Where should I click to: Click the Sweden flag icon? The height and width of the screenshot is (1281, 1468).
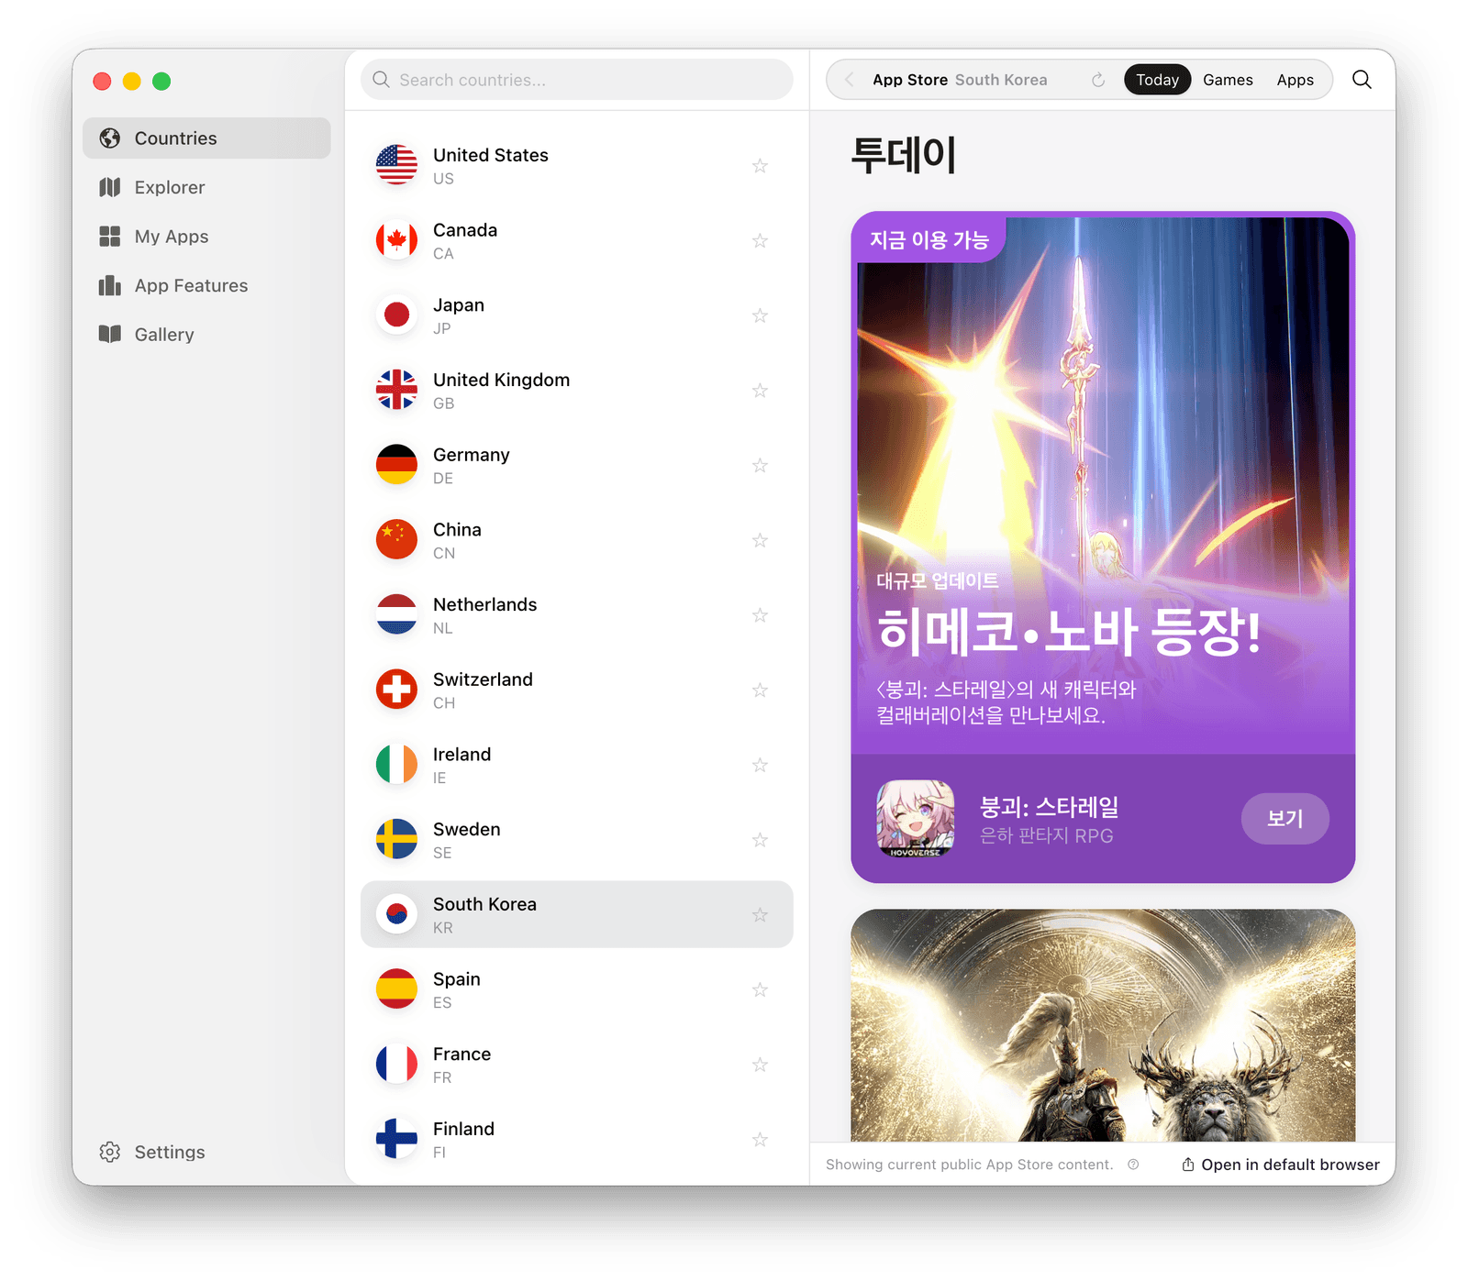tap(396, 839)
